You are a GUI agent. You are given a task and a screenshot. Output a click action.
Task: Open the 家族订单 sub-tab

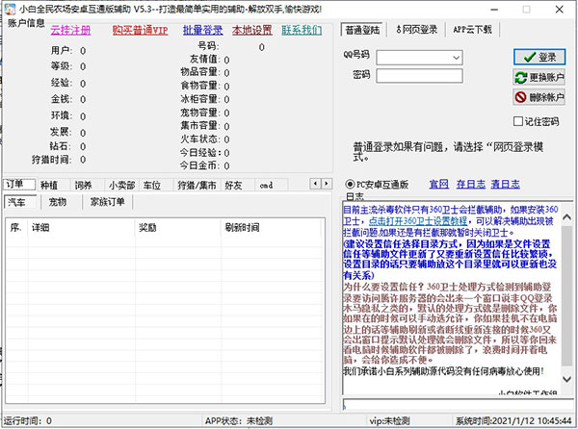coord(107,202)
